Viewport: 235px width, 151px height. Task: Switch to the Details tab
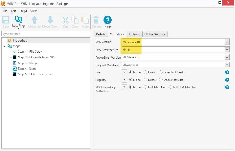coord(101,34)
